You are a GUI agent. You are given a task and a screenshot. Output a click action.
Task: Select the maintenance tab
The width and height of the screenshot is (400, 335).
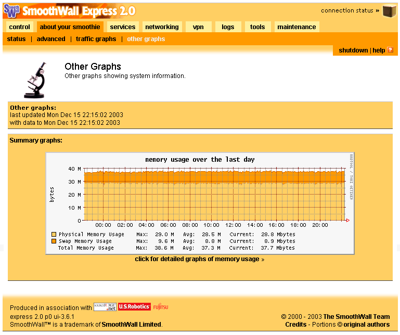[296, 27]
